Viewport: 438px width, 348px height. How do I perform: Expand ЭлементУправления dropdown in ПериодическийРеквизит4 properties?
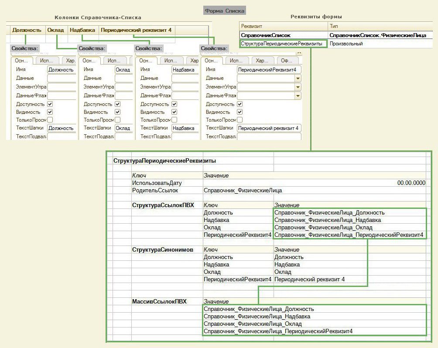(298, 87)
